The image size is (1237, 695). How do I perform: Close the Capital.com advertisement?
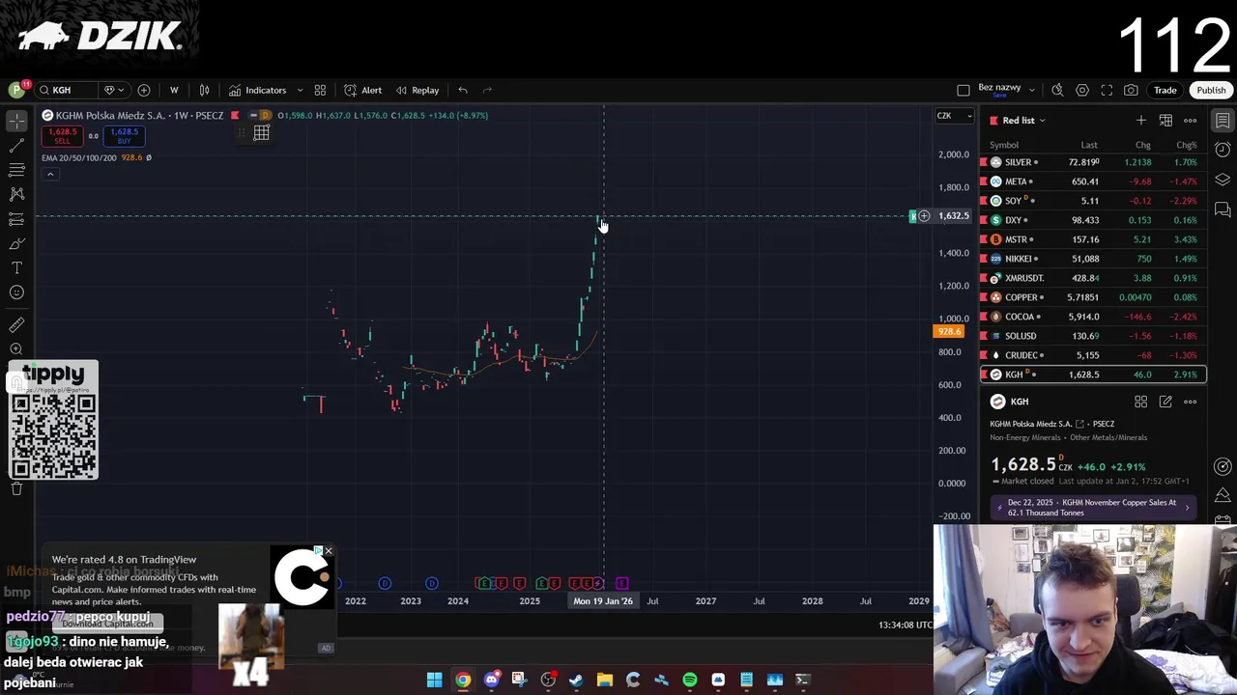pos(328,551)
